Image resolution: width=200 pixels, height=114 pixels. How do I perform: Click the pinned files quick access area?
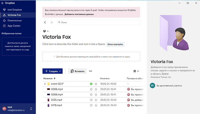(91, 57)
